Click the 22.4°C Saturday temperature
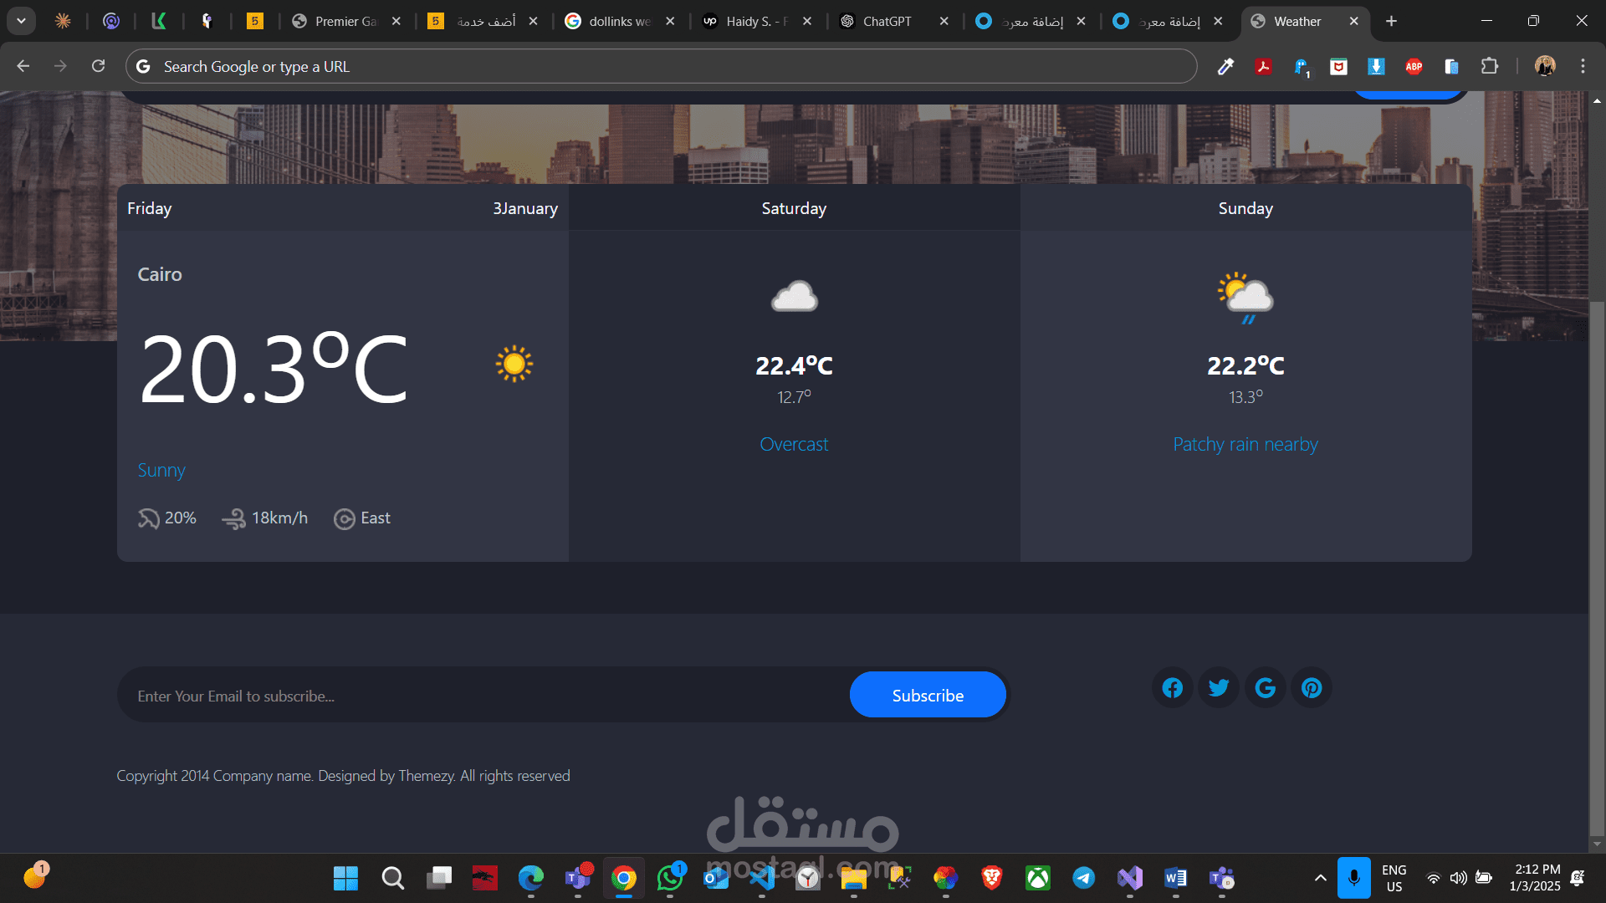The image size is (1606, 903). pos(794,365)
